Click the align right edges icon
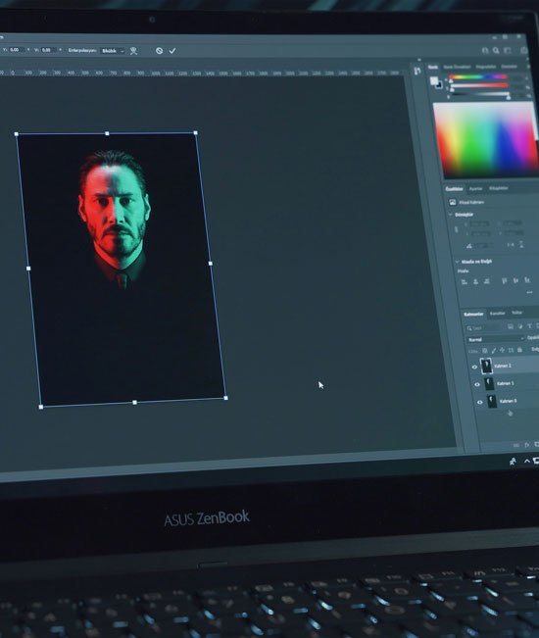The image size is (539, 638). tap(486, 280)
